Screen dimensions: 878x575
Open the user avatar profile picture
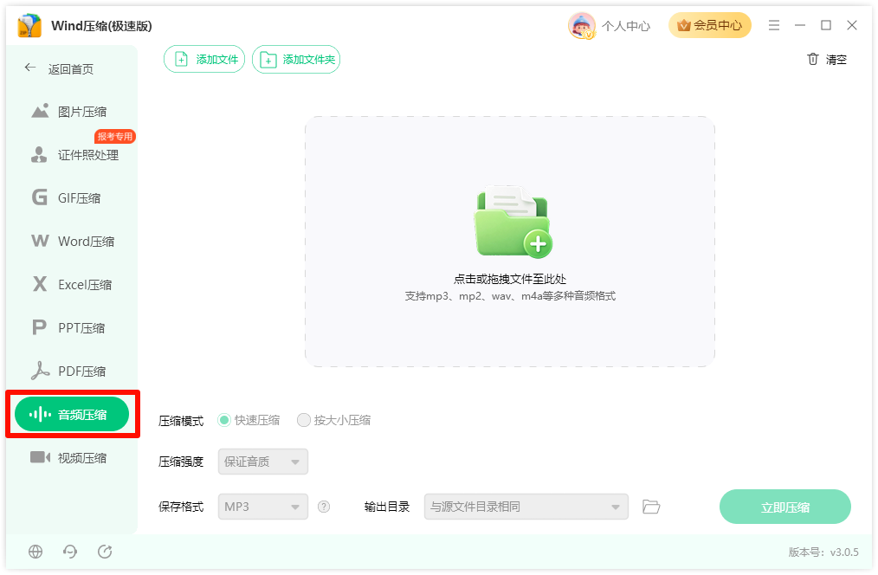click(581, 26)
